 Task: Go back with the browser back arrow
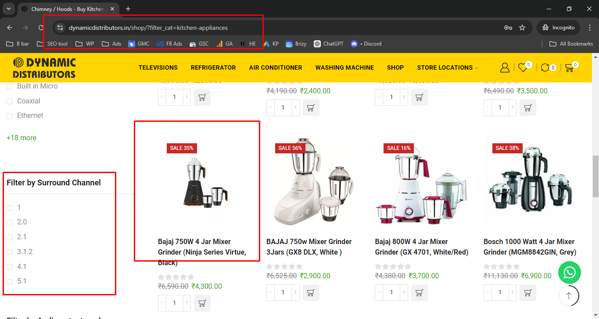[x=10, y=28]
